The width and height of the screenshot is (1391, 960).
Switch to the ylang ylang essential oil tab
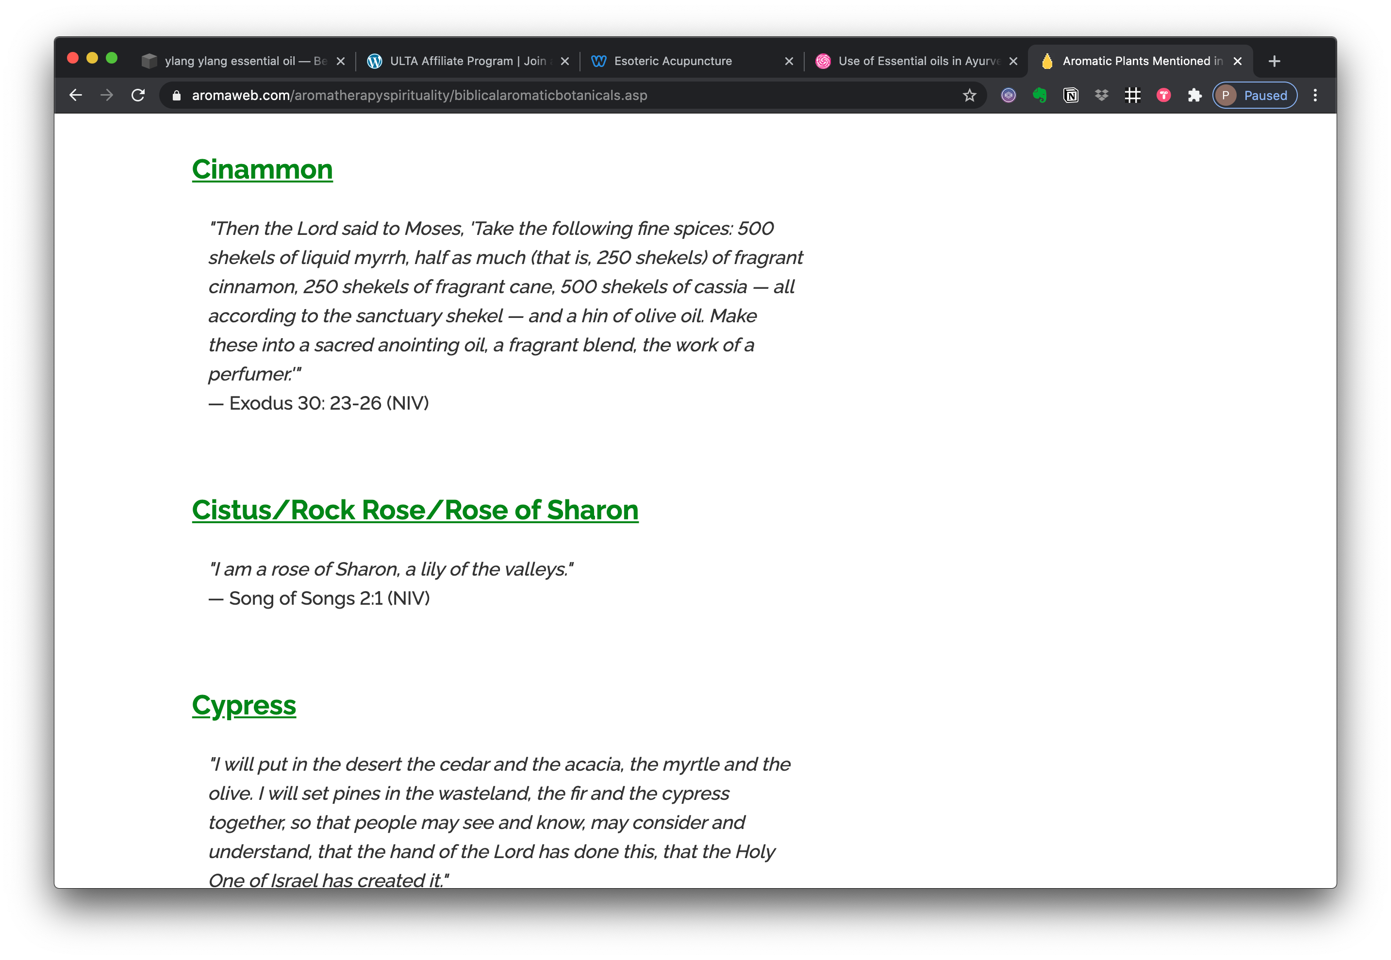[243, 61]
